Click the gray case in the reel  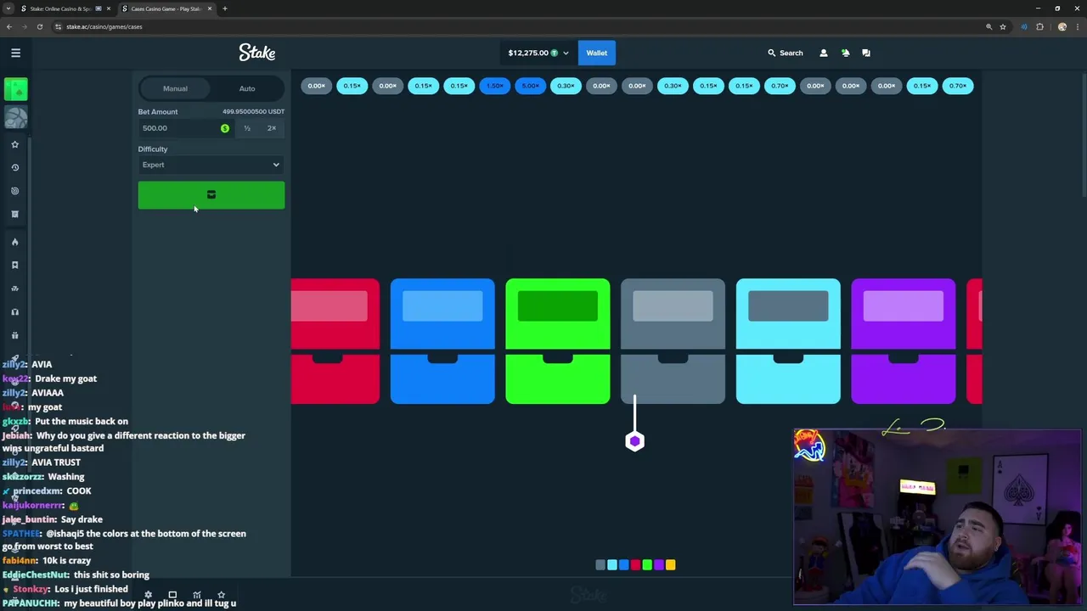(x=673, y=341)
